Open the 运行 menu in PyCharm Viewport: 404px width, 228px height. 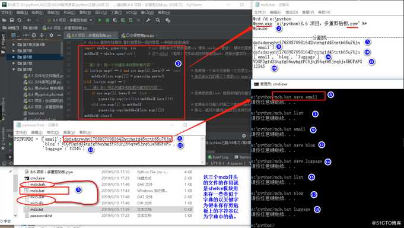point(101,12)
